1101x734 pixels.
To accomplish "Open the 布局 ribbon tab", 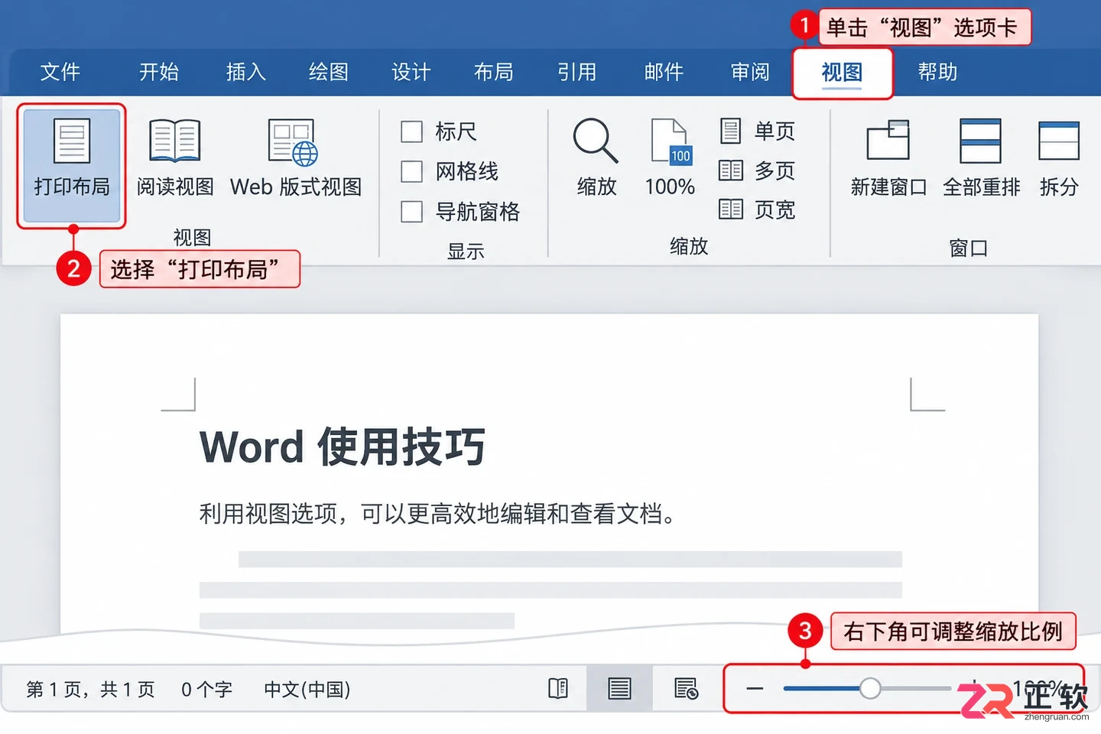I will tap(494, 72).
